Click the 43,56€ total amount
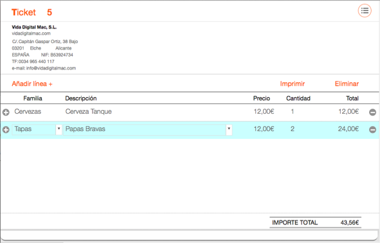The image size is (380, 243). coord(350,222)
